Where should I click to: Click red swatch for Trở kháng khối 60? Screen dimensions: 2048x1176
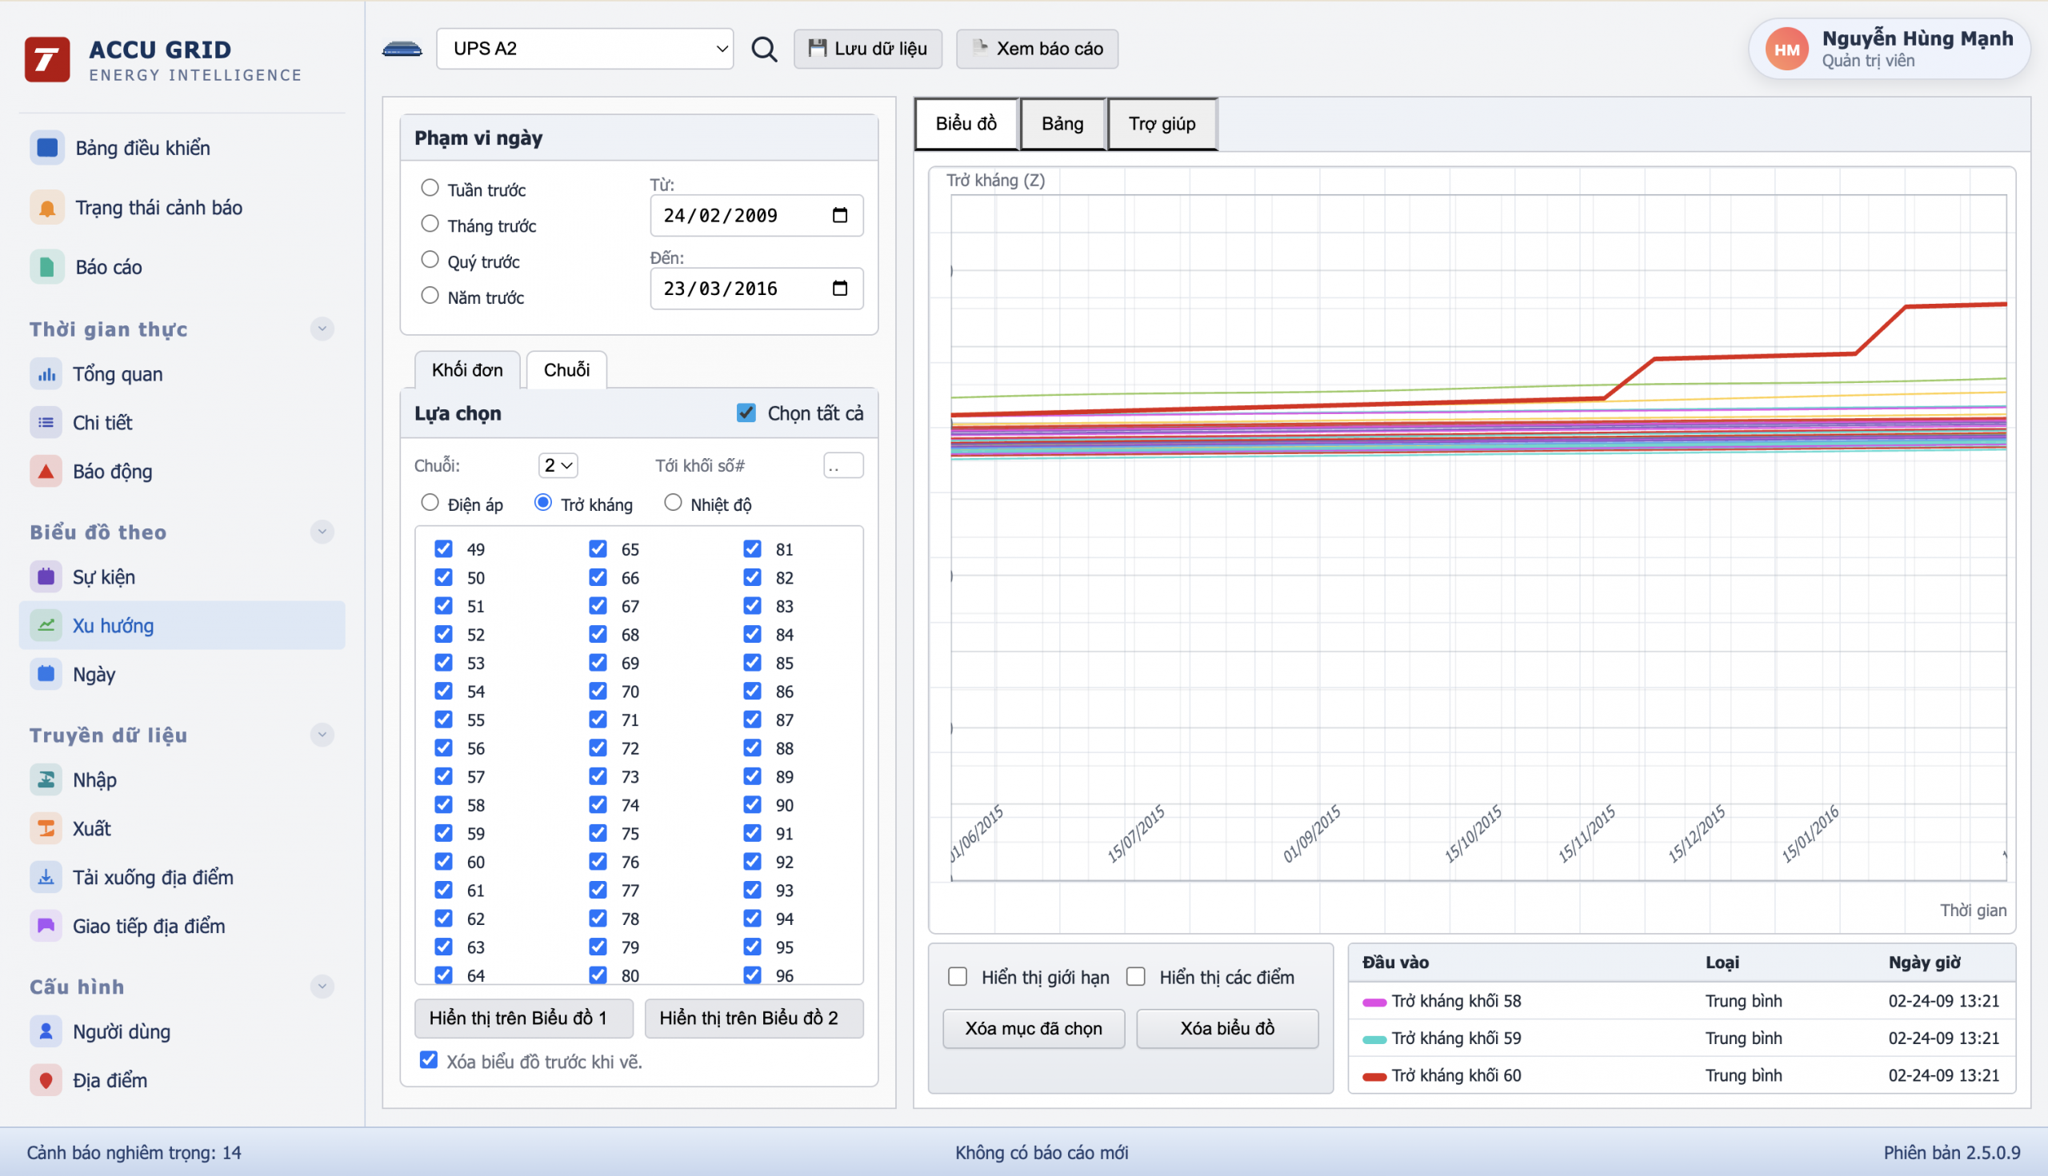coord(1374,1076)
